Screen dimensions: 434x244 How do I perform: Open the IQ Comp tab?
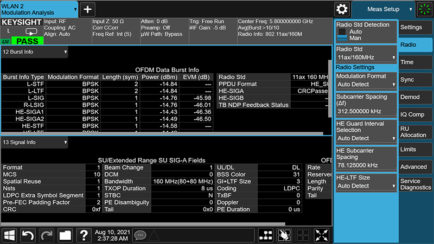(x=416, y=114)
